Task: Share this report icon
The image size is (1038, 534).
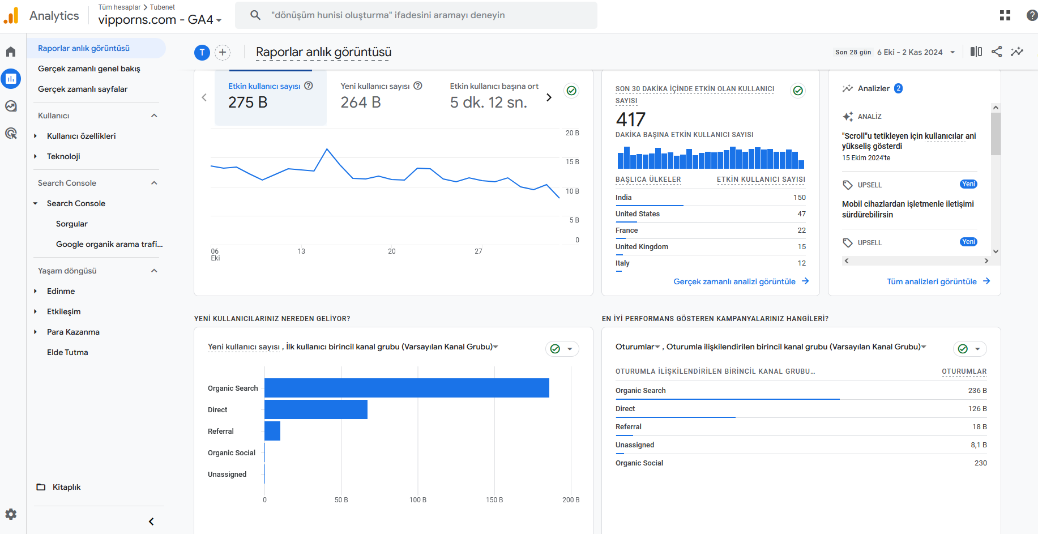Action: click(x=997, y=52)
